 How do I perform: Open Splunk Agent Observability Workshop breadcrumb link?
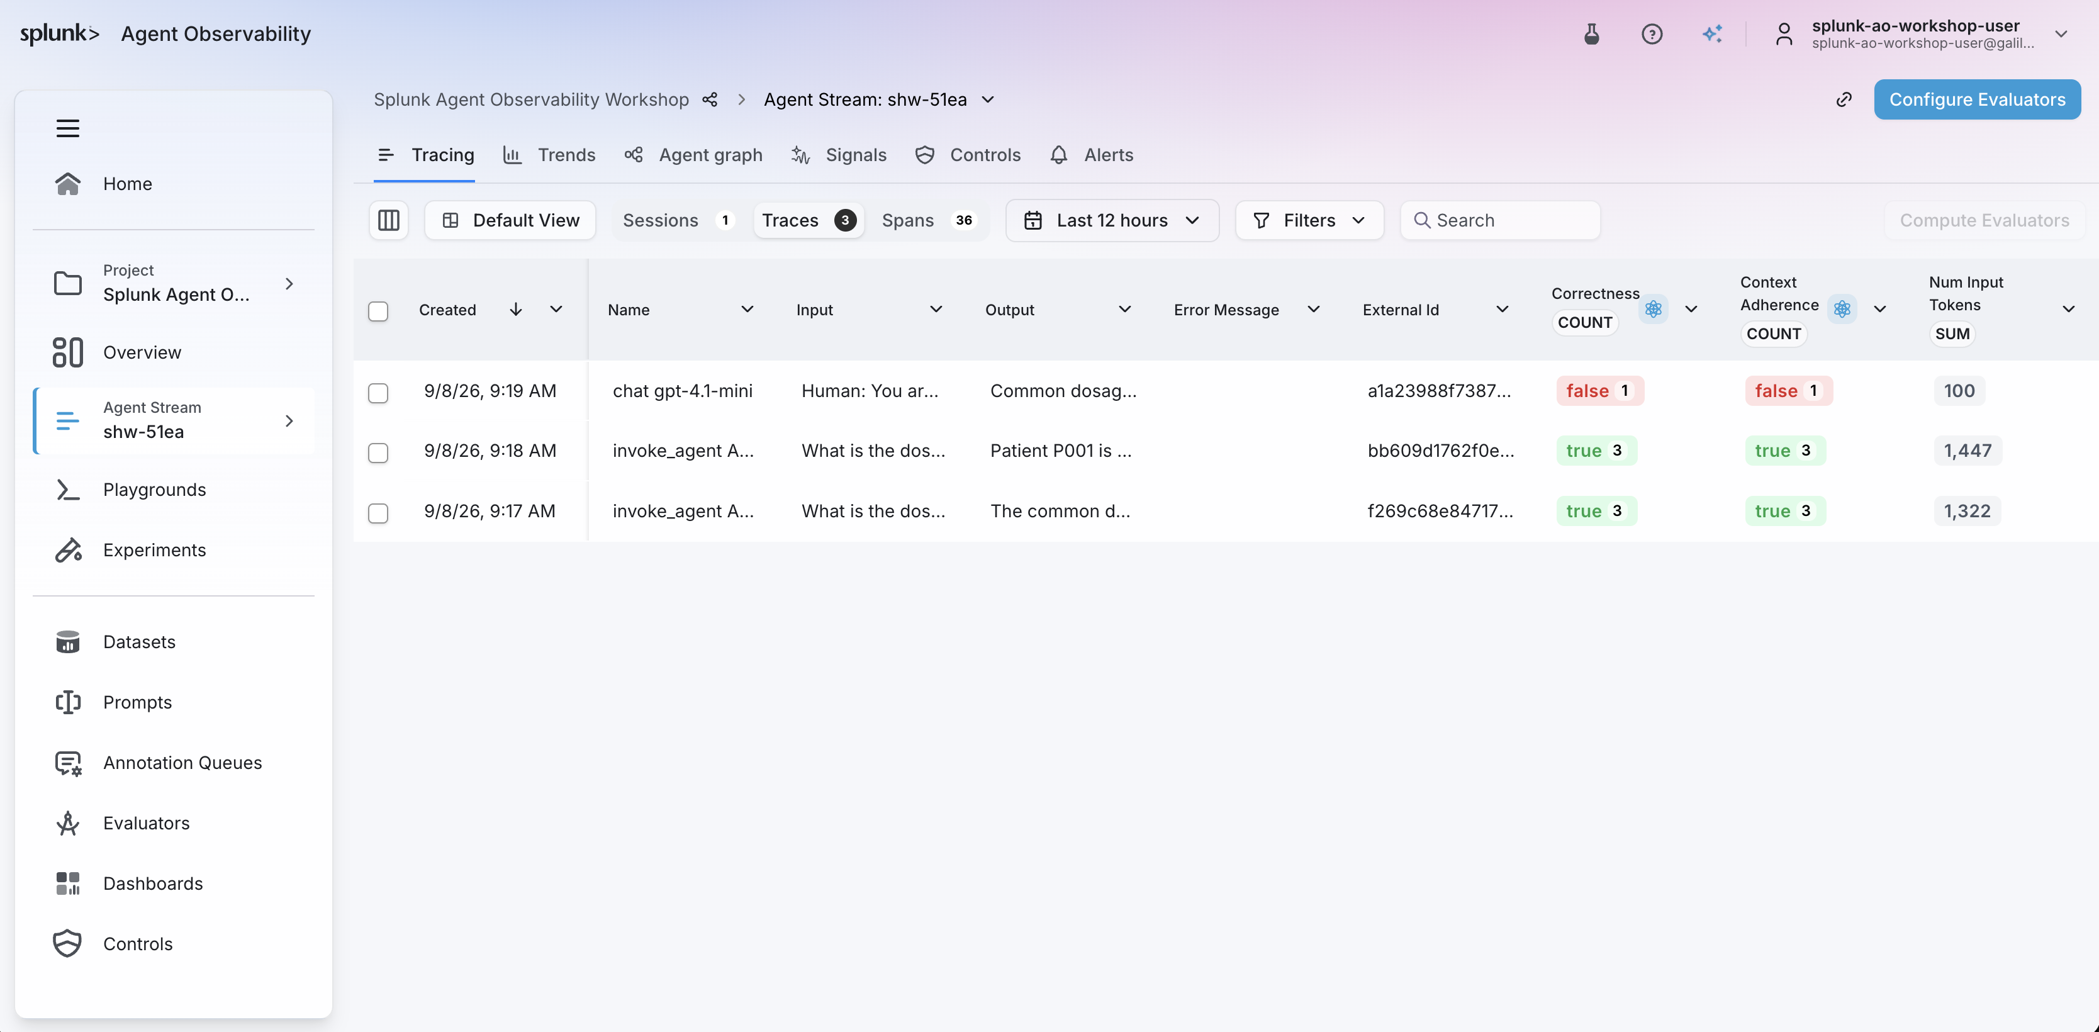click(531, 99)
